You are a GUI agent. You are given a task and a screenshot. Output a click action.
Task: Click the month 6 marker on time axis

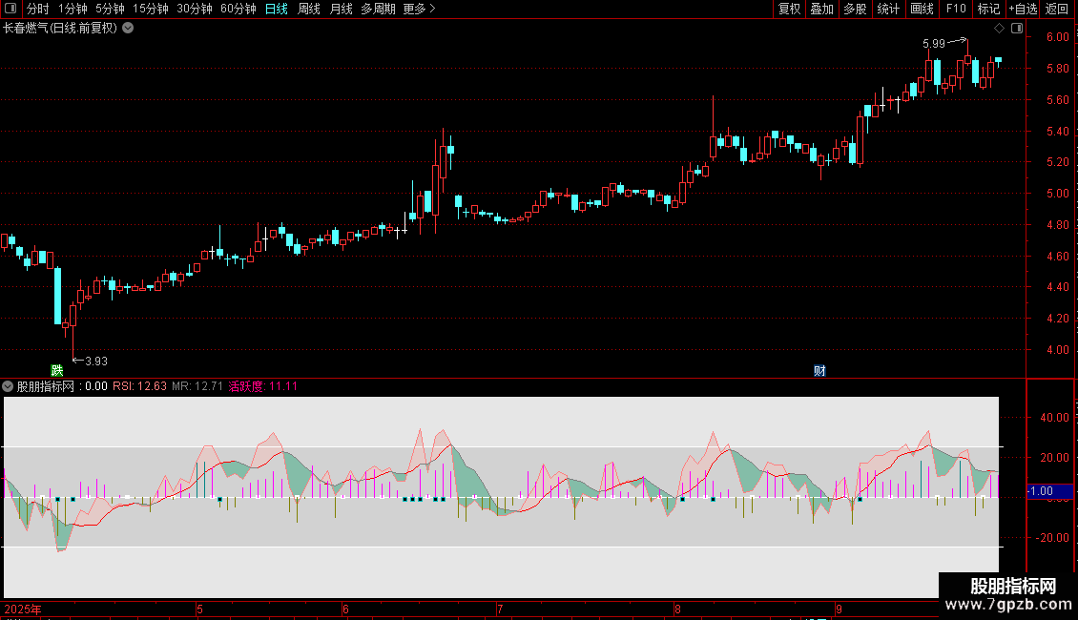pyautogui.click(x=345, y=609)
